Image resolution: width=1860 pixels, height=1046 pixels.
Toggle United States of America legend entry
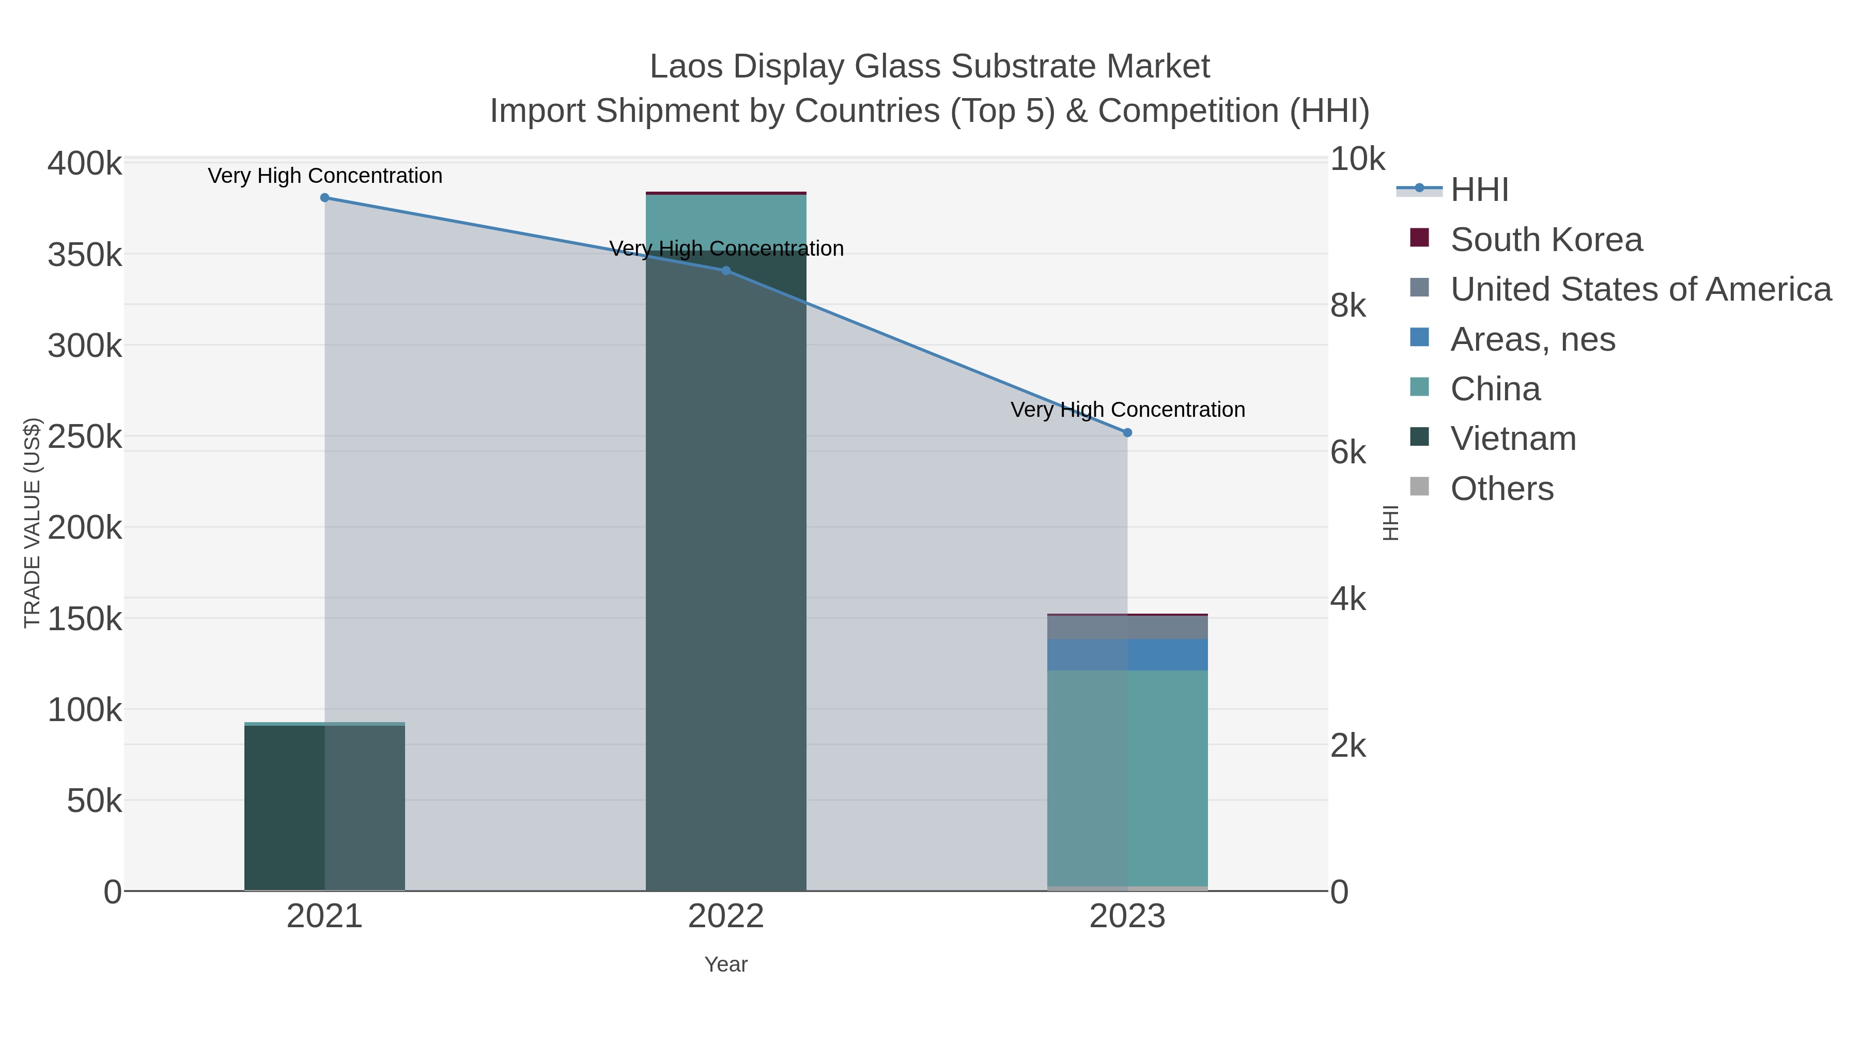click(x=1620, y=289)
